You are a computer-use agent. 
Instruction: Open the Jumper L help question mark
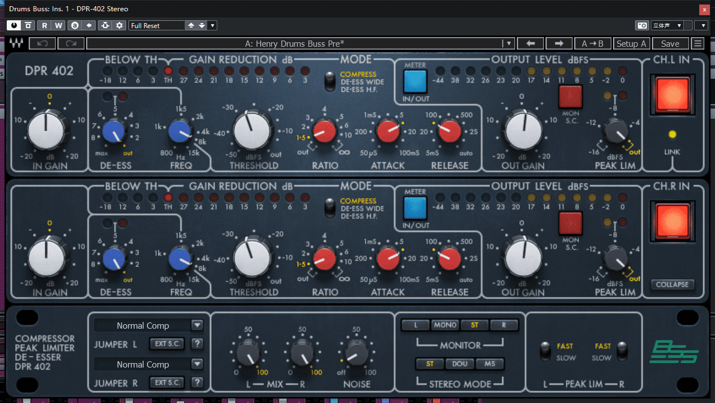click(197, 344)
